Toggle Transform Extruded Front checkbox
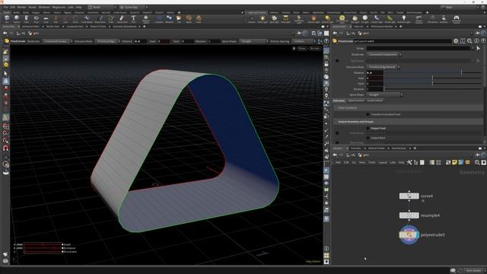Viewport: 487px width, 274px height. point(368,114)
